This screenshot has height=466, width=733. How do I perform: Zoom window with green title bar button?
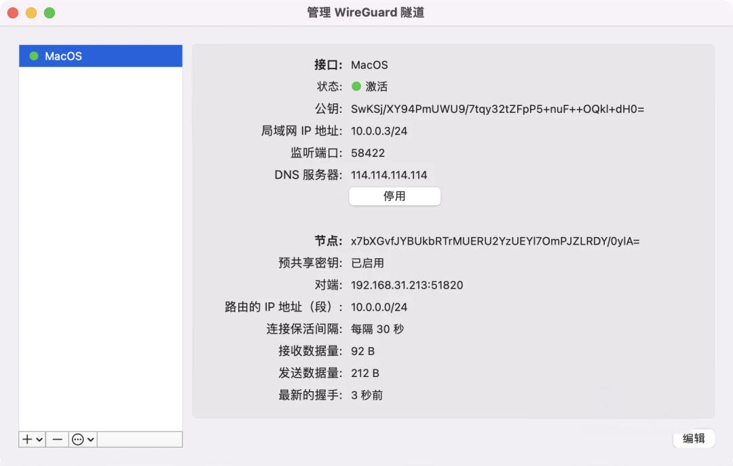tap(50, 13)
